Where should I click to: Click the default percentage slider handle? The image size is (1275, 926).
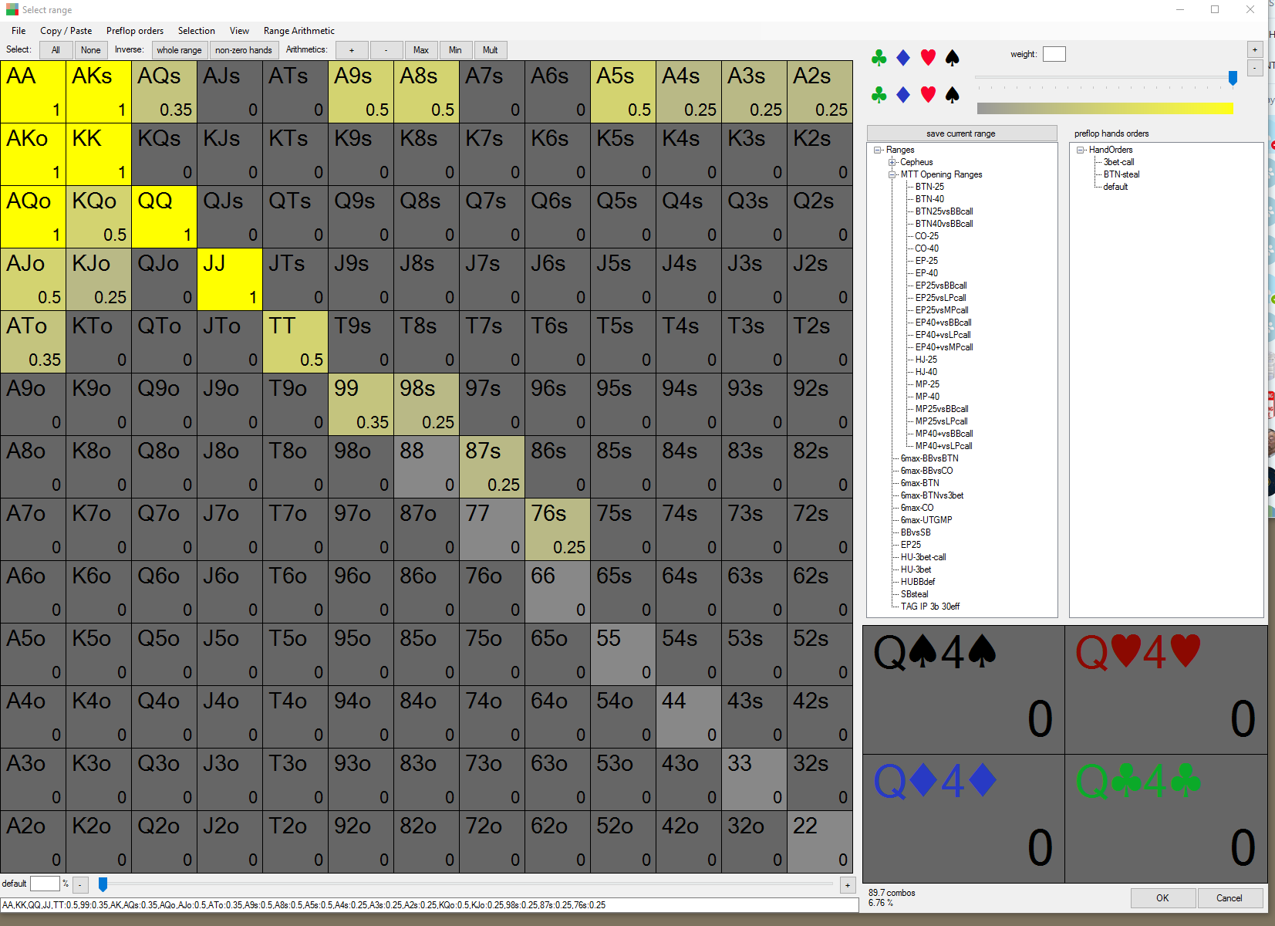103,884
